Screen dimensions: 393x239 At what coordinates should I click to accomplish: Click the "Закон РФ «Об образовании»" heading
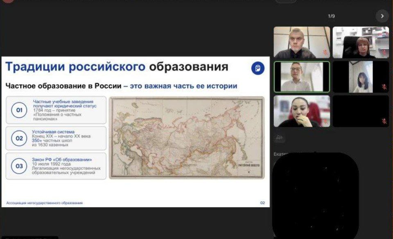click(x=62, y=159)
